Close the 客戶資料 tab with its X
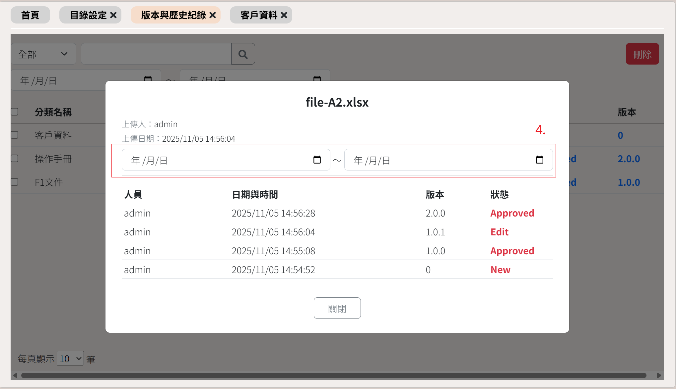The image size is (676, 389). [284, 15]
